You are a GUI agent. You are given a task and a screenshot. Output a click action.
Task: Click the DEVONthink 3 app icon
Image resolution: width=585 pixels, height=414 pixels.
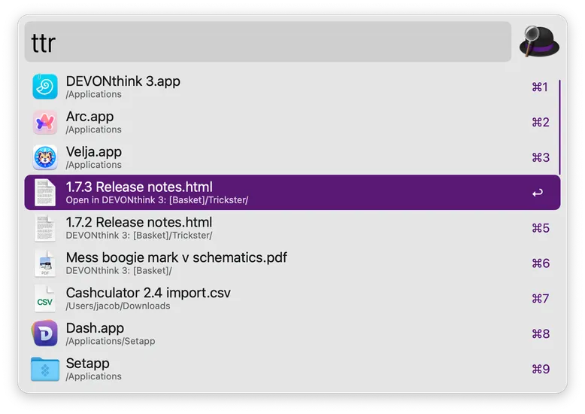tap(45, 87)
